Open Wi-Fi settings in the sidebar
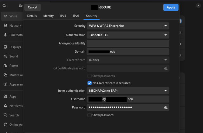The width and height of the screenshot is (203, 133). pos(12,16)
